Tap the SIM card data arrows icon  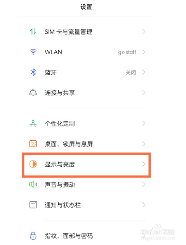point(33,31)
